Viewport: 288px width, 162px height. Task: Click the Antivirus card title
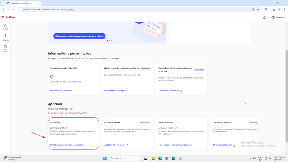pyautogui.click(x=55, y=122)
